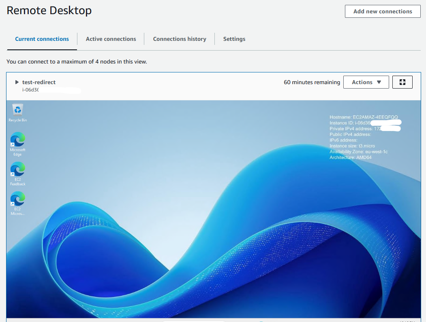Switch to the Current connections tab
The height and width of the screenshot is (322, 426).
42,39
